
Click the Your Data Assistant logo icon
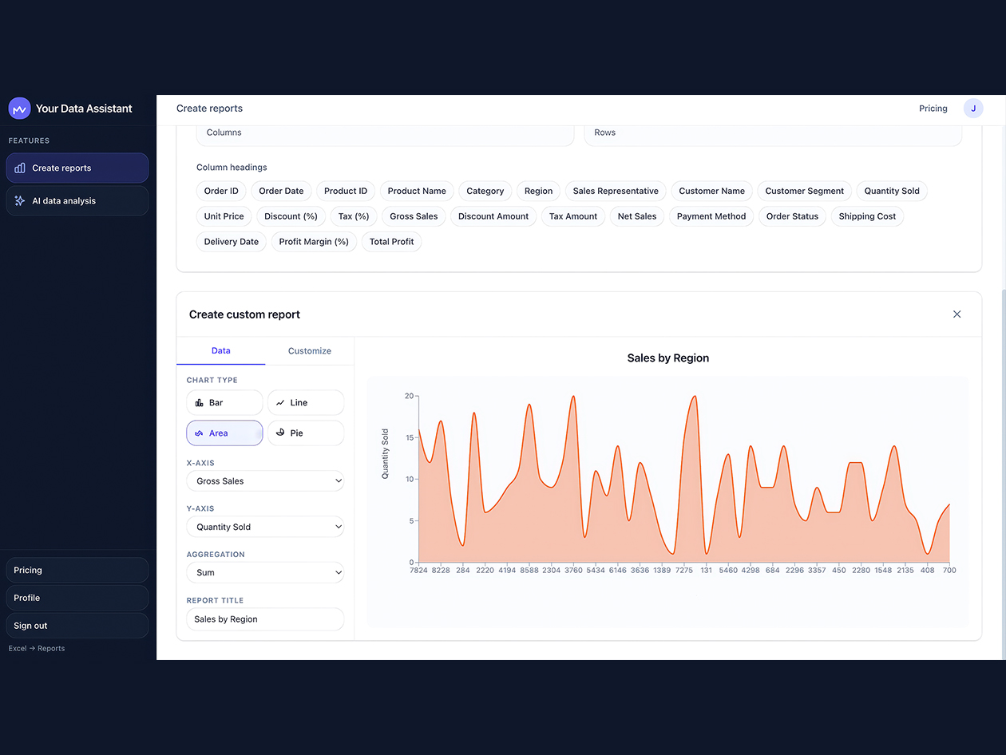point(18,108)
